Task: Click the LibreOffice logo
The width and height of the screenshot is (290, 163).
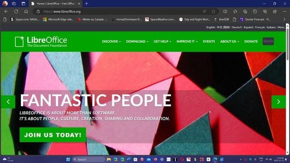Action: click(41, 42)
